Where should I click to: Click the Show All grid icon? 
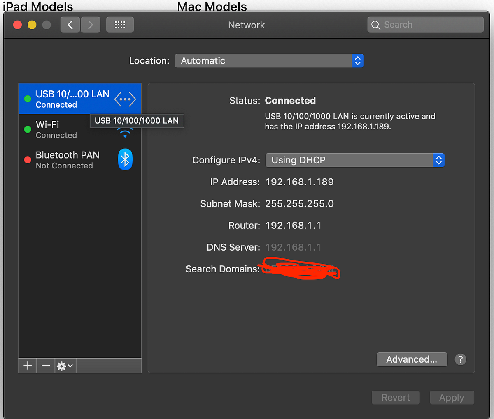[120, 25]
